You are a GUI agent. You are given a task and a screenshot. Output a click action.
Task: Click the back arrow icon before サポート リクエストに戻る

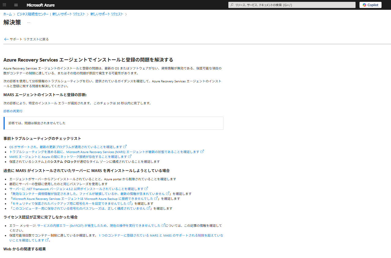6,39
